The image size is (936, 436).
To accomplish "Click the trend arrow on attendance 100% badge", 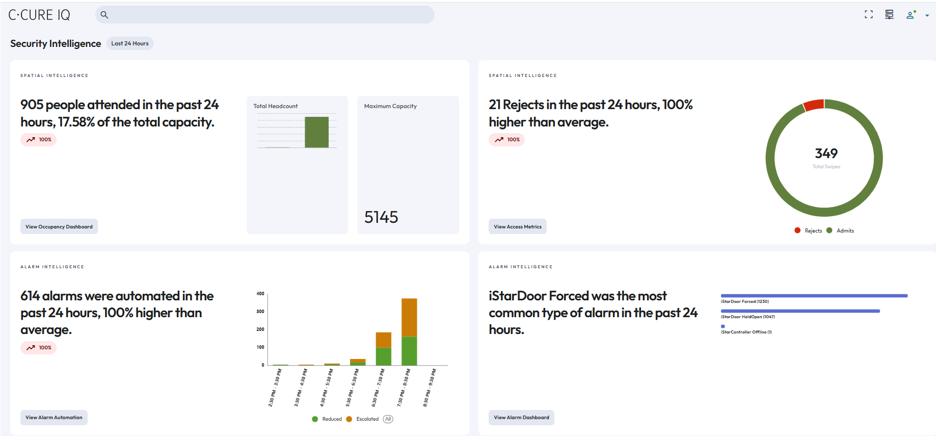I will [31, 140].
